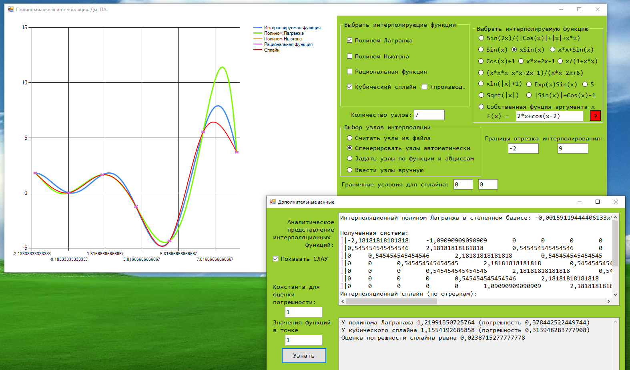Select the Sqrt(|x|) radio button
Image resolution: width=630 pixels, height=370 pixels.
[482, 95]
